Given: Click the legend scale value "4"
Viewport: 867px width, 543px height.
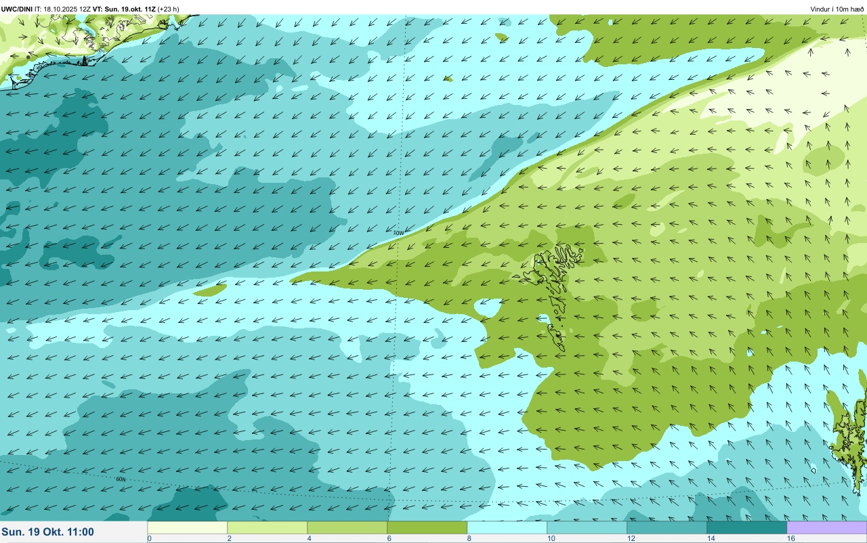Looking at the screenshot, I should [x=310, y=538].
